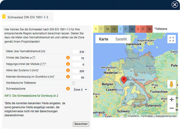Screen dimensions: 180x135
Task: Click the Kopenhagen label on the map
Action: tap(146, 40)
